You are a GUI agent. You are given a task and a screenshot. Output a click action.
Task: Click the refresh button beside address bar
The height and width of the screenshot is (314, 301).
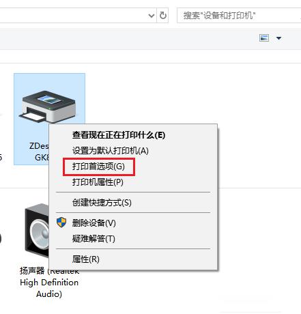[162, 16]
